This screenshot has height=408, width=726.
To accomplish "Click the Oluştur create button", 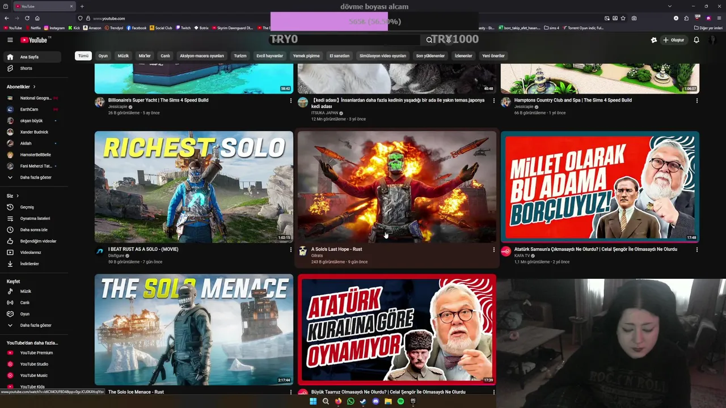I will pyautogui.click(x=674, y=40).
